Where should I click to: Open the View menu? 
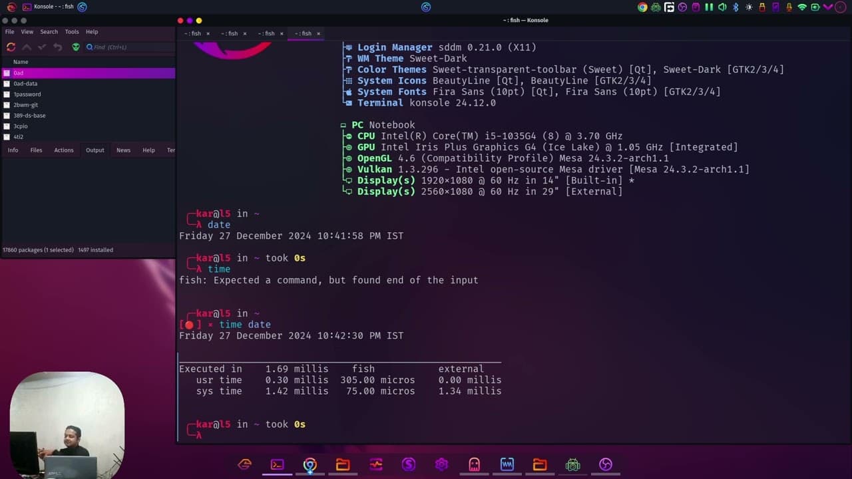pyautogui.click(x=27, y=32)
